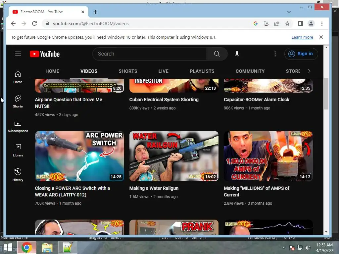Open History in the left sidebar
Screen dimensions: 339x254
tap(18, 175)
